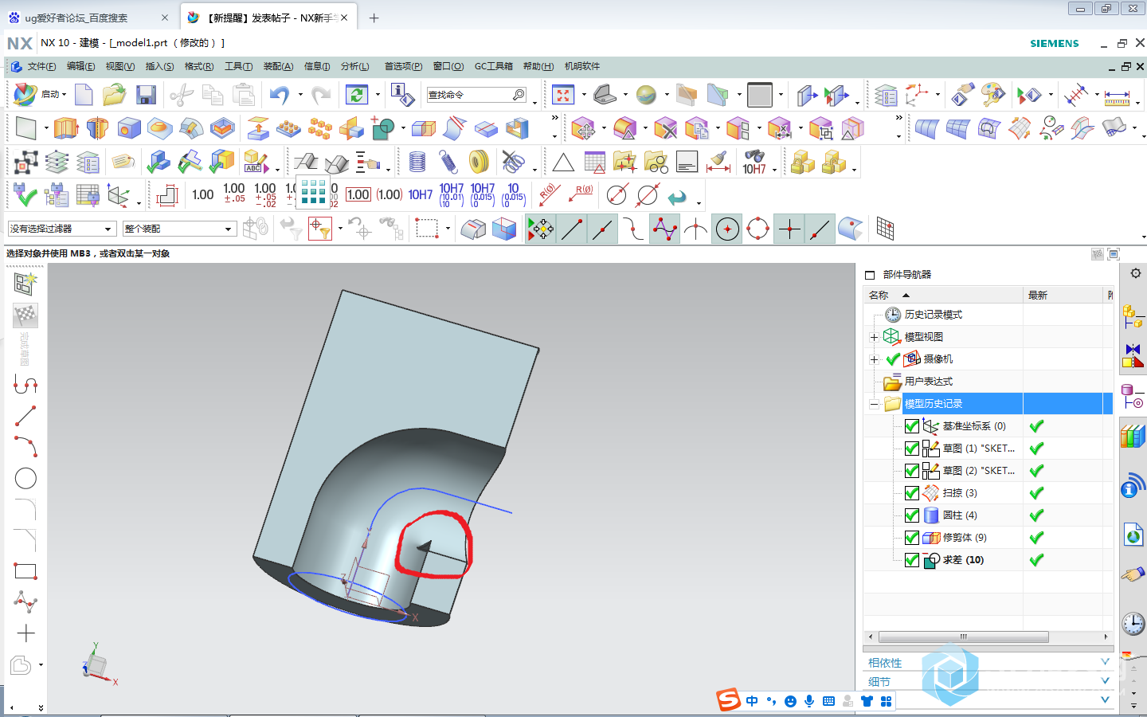This screenshot has width=1147, height=717.
Task: Click the 名称 column header
Action: [x=943, y=295]
